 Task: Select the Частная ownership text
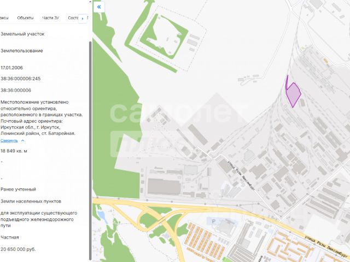pyautogui.click(x=10, y=237)
